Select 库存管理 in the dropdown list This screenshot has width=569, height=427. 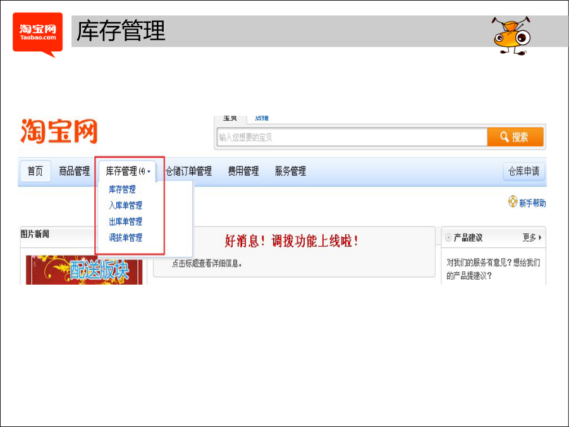pyautogui.click(x=122, y=189)
